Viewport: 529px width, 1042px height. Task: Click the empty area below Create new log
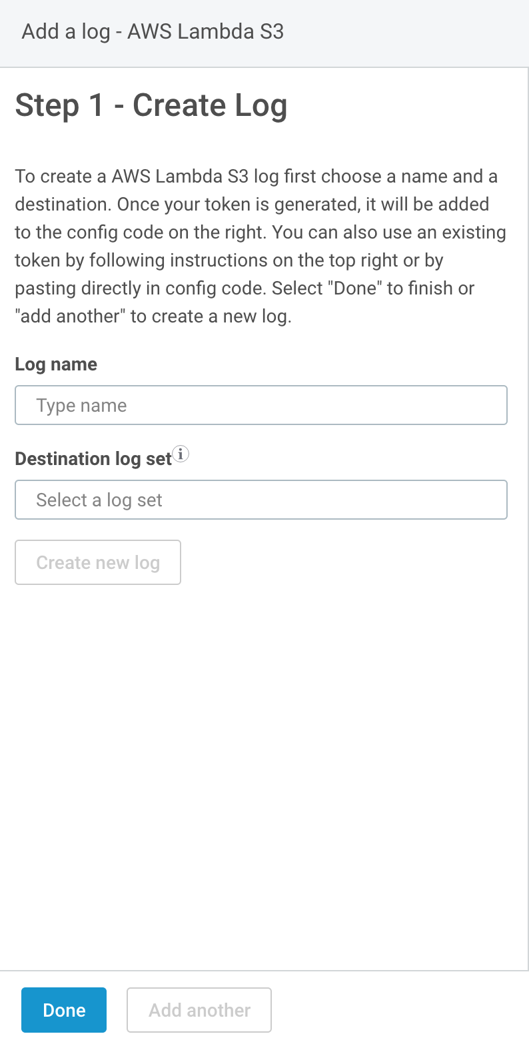(x=264, y=773)
